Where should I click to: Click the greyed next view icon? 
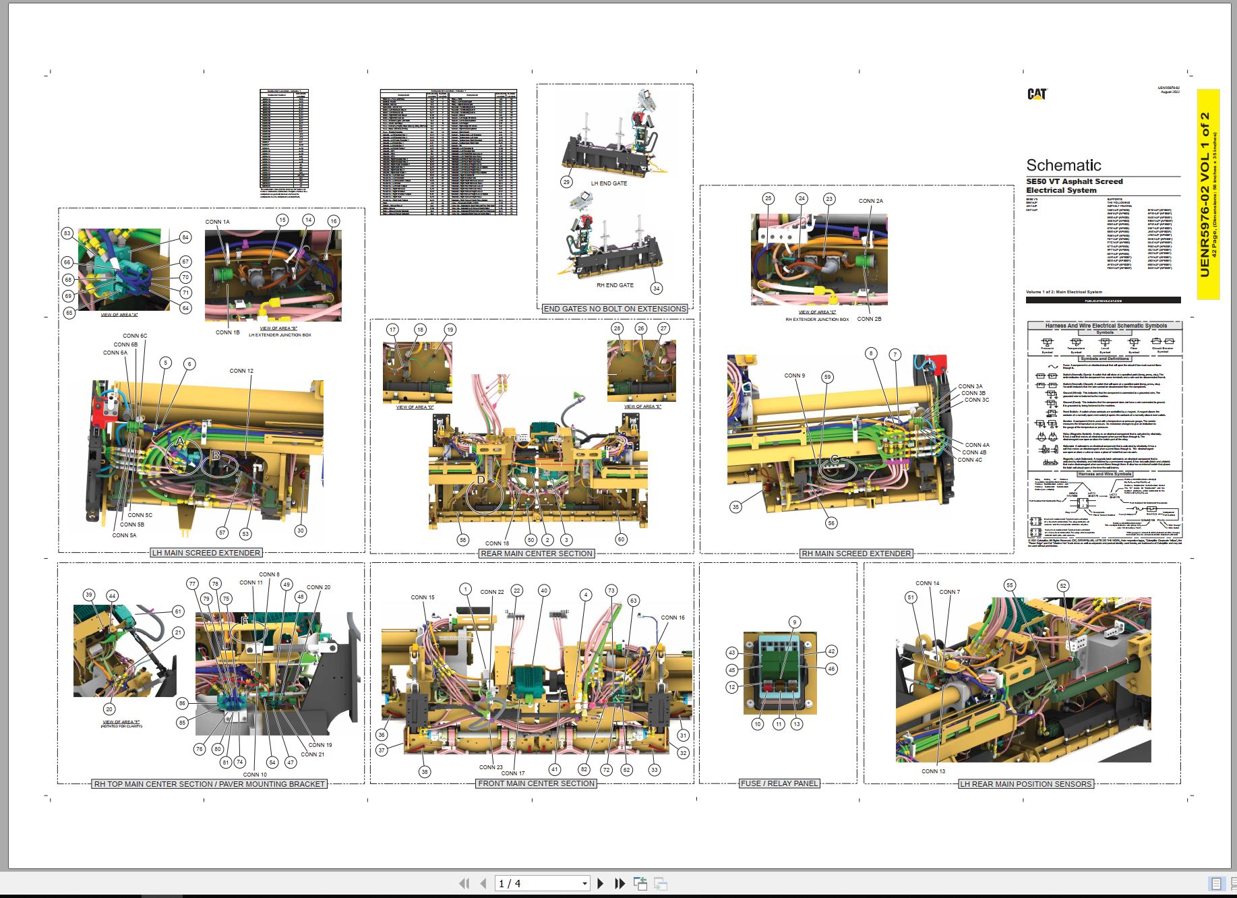tap(661, 883)
